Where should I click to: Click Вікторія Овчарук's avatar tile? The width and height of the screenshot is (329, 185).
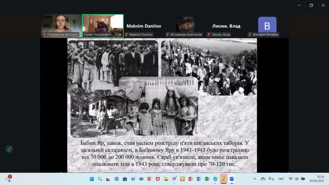point(267,26)
